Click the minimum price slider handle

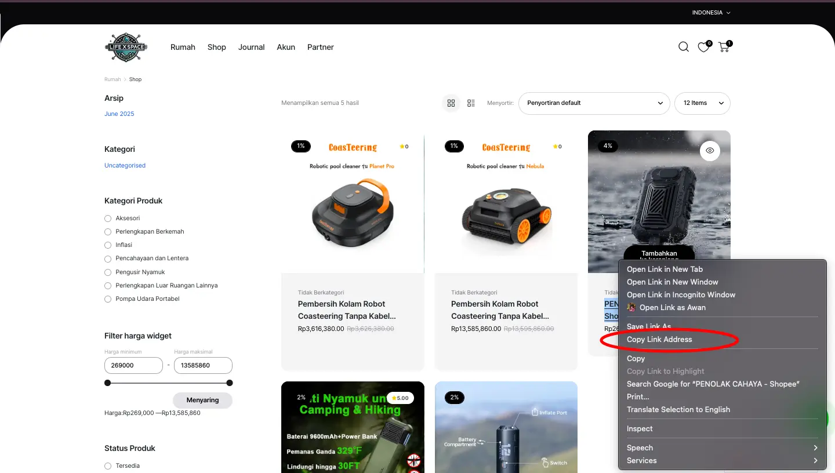pyautogui.click(x=107, y=383)
